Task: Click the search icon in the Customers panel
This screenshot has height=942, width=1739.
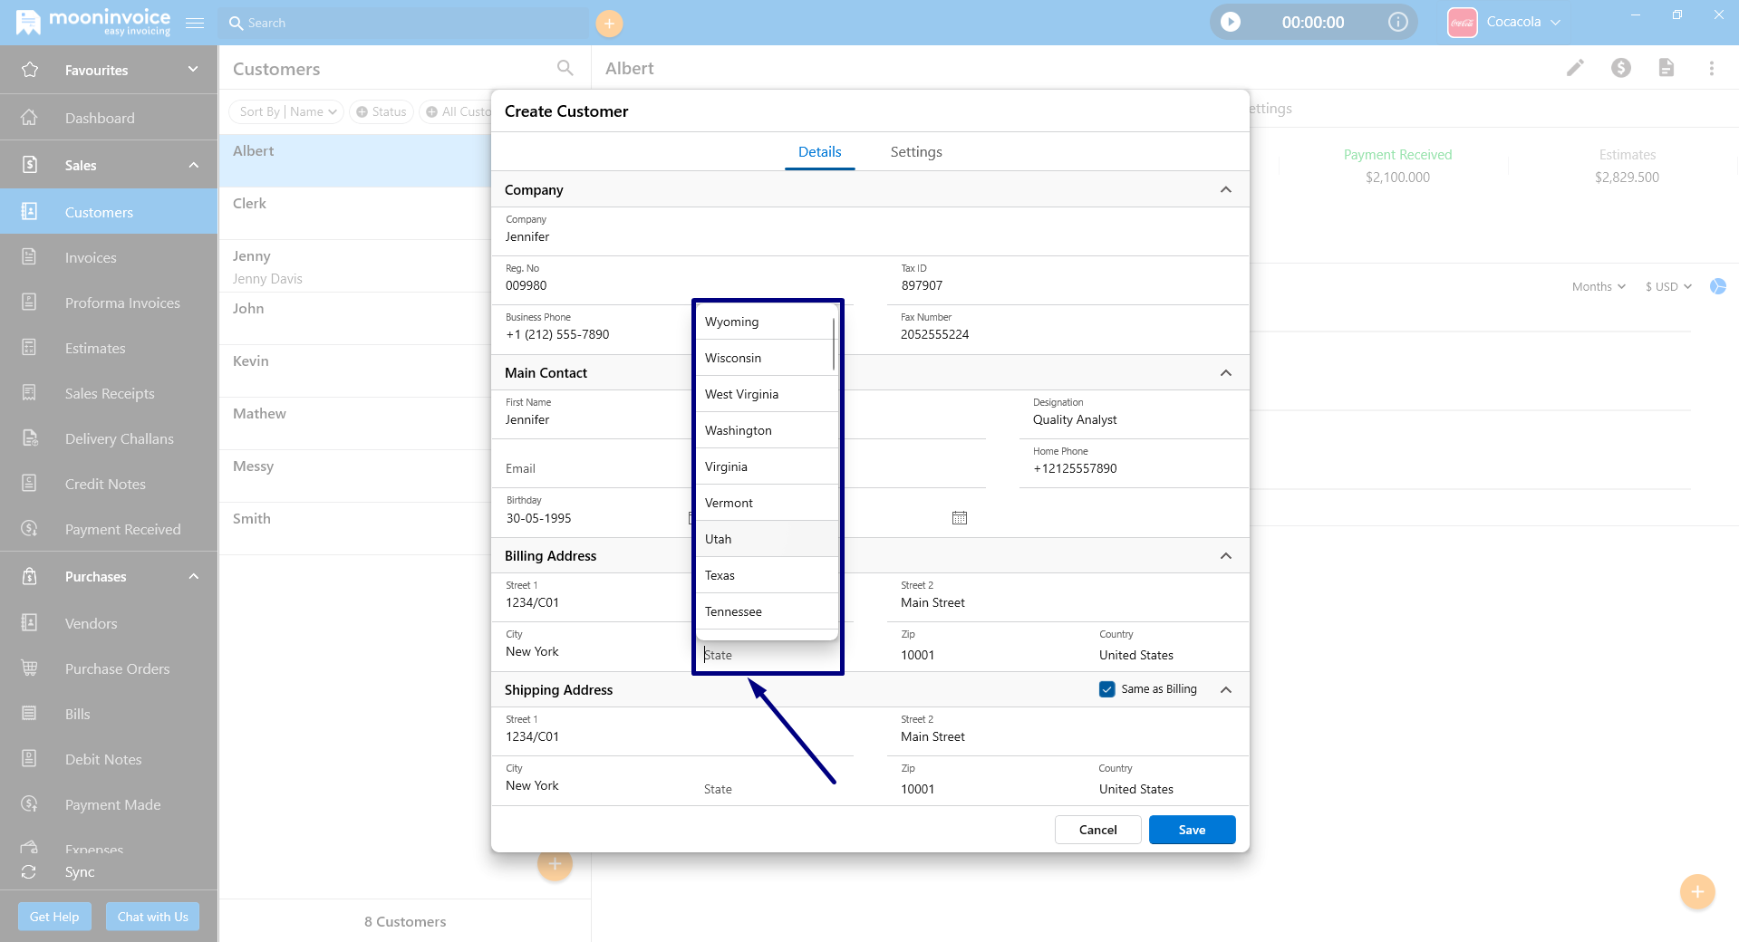Action: tap(565, 68)
